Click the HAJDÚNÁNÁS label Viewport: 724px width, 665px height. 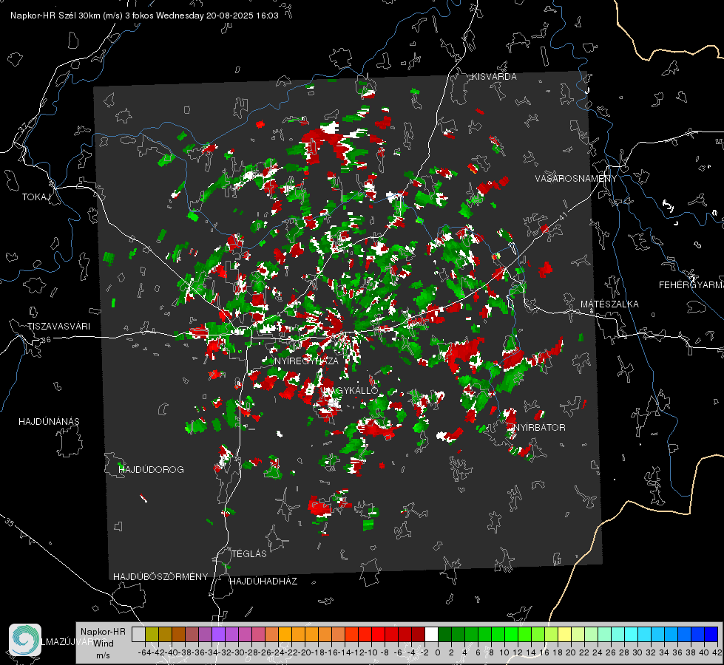tap(49, 422)
